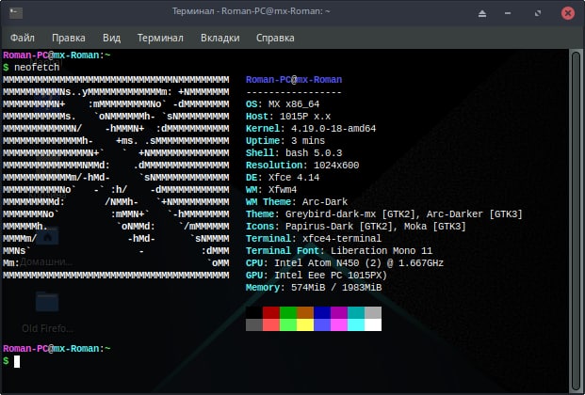Image resolution: width=585 pixels, height=395 pixels.
Task: Click the 'Домашни...' desktop home folder label
Action: [46, 262]
